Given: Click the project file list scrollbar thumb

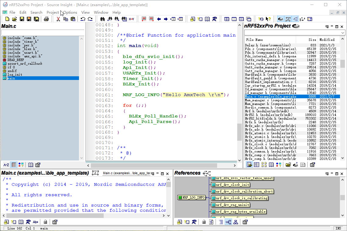Looking at the screenshot, I should (x=342, y=64).
